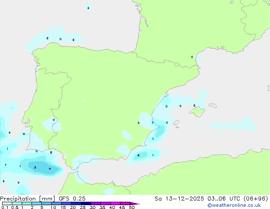Click the lightest 0.1–0.5 mm legend swatch

coord(7,203)
